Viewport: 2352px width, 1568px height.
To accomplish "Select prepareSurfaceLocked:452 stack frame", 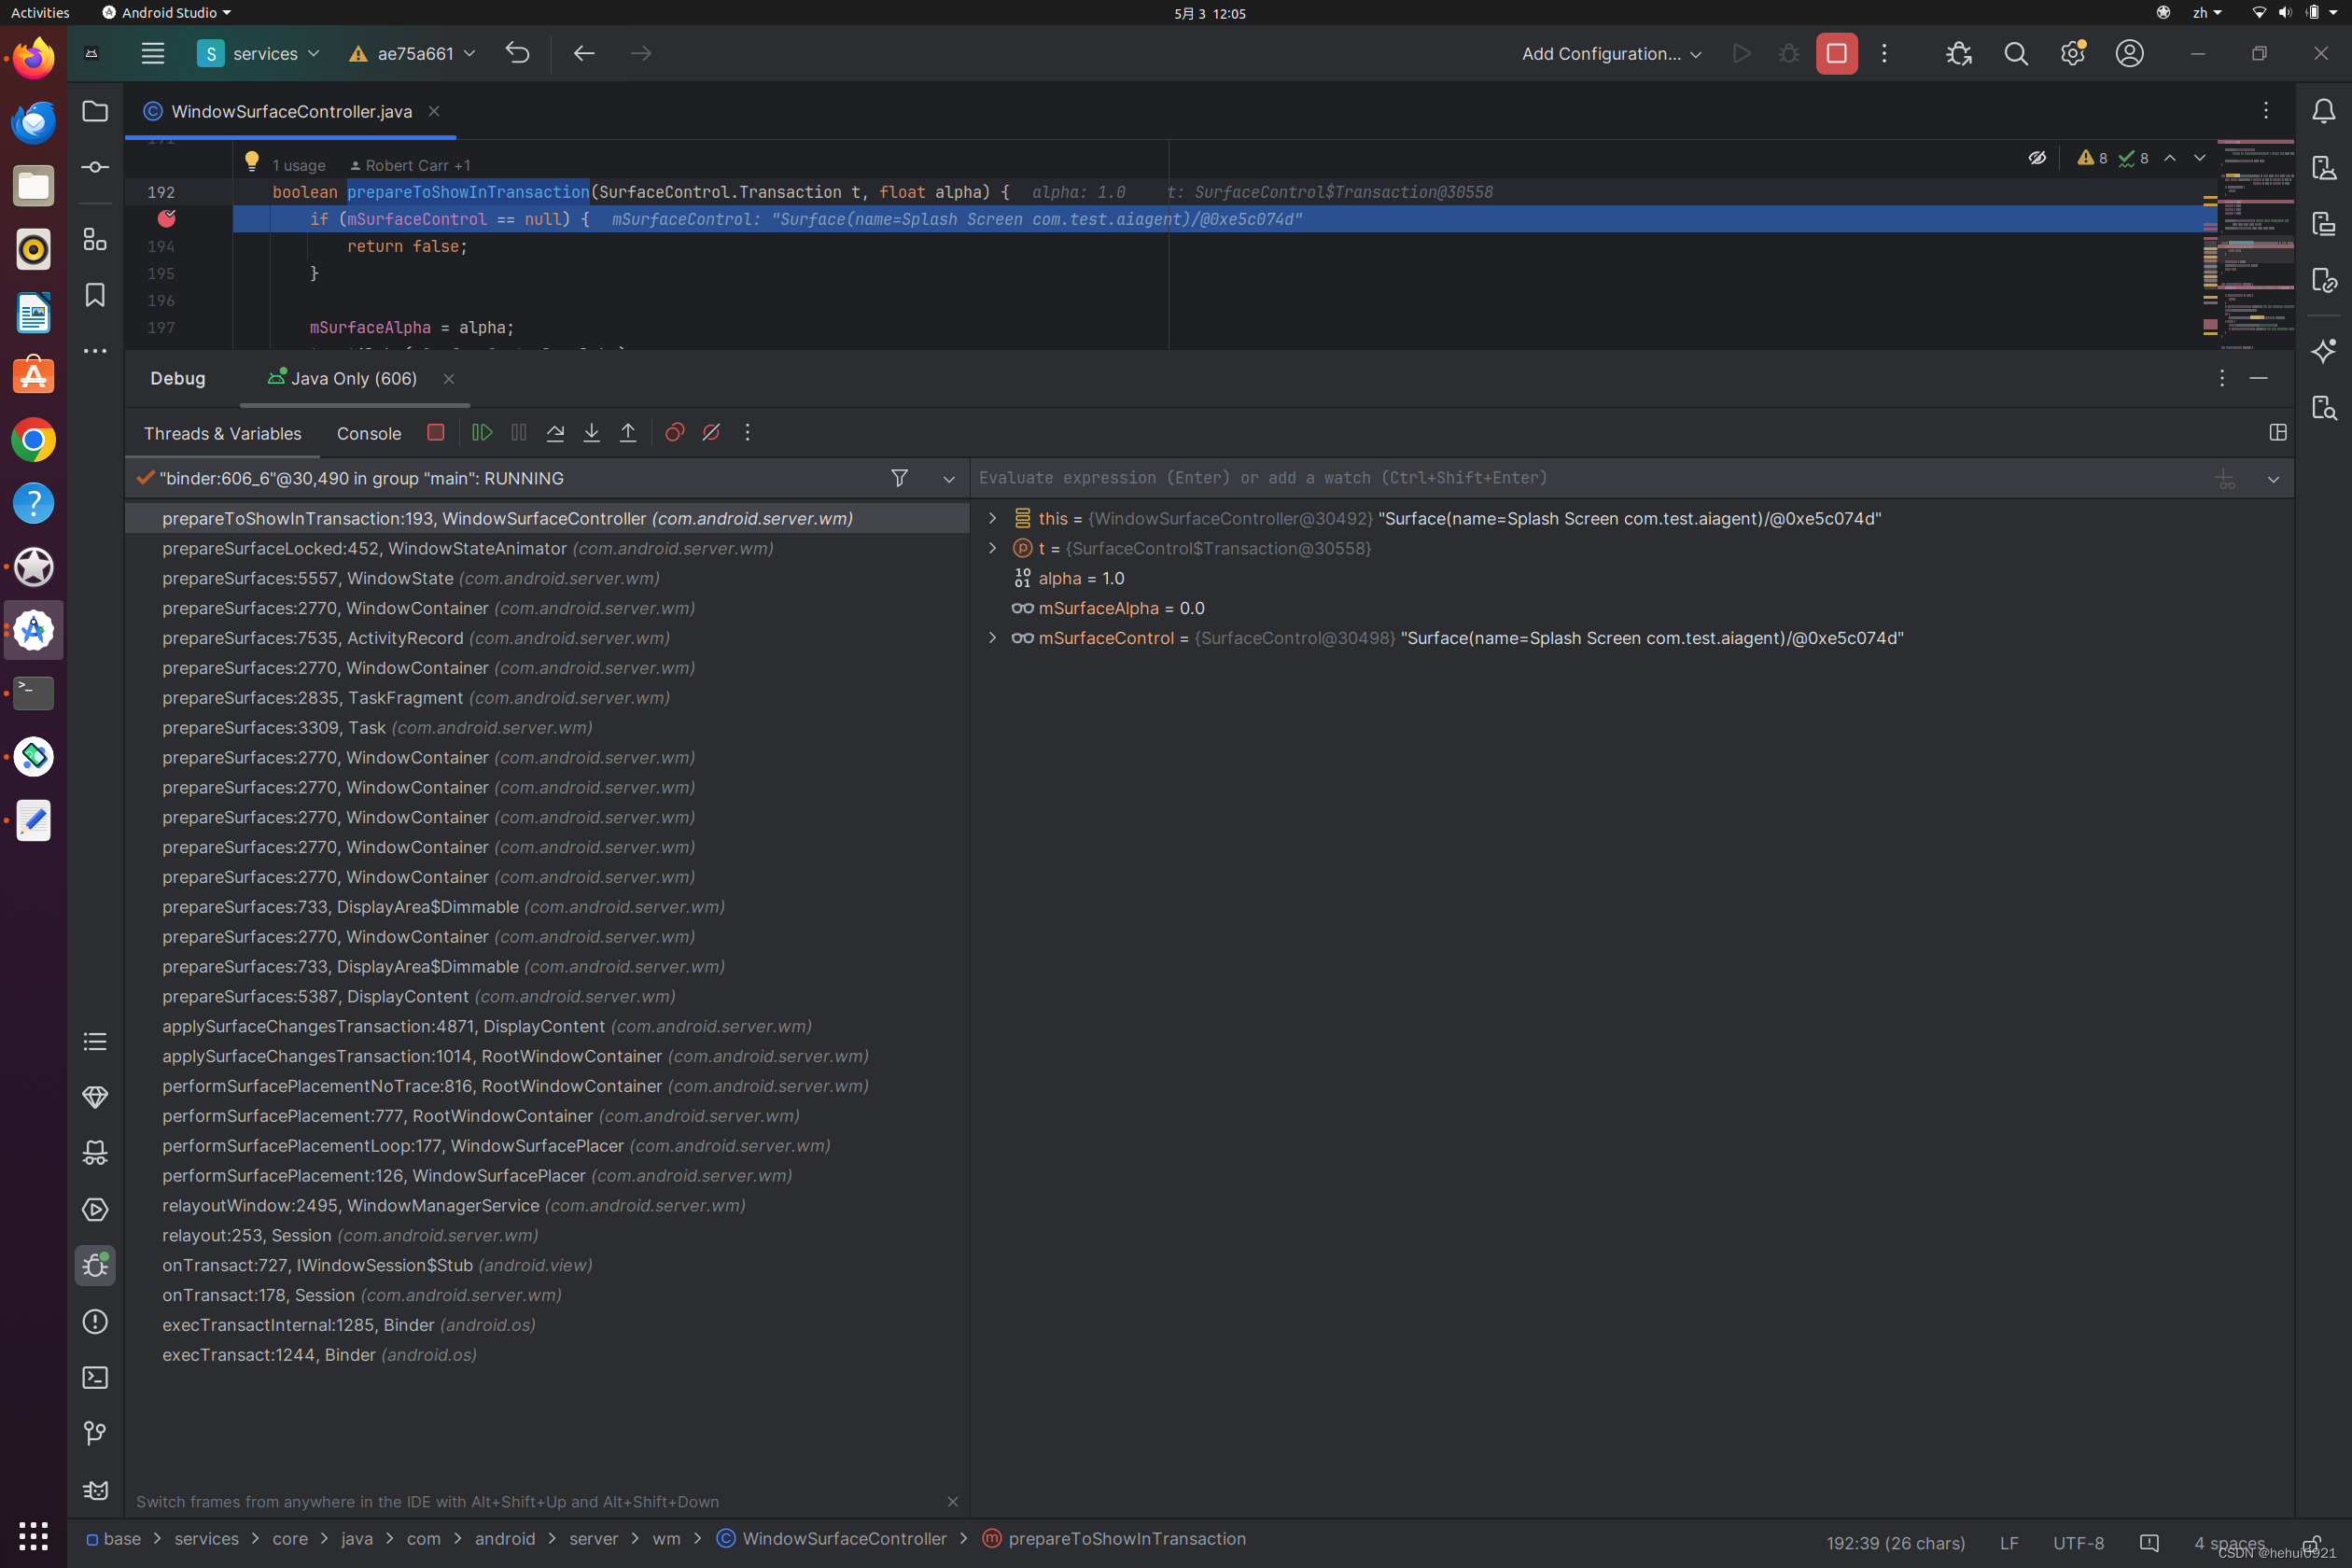I will pyautogui.click(x=547, y=548).
